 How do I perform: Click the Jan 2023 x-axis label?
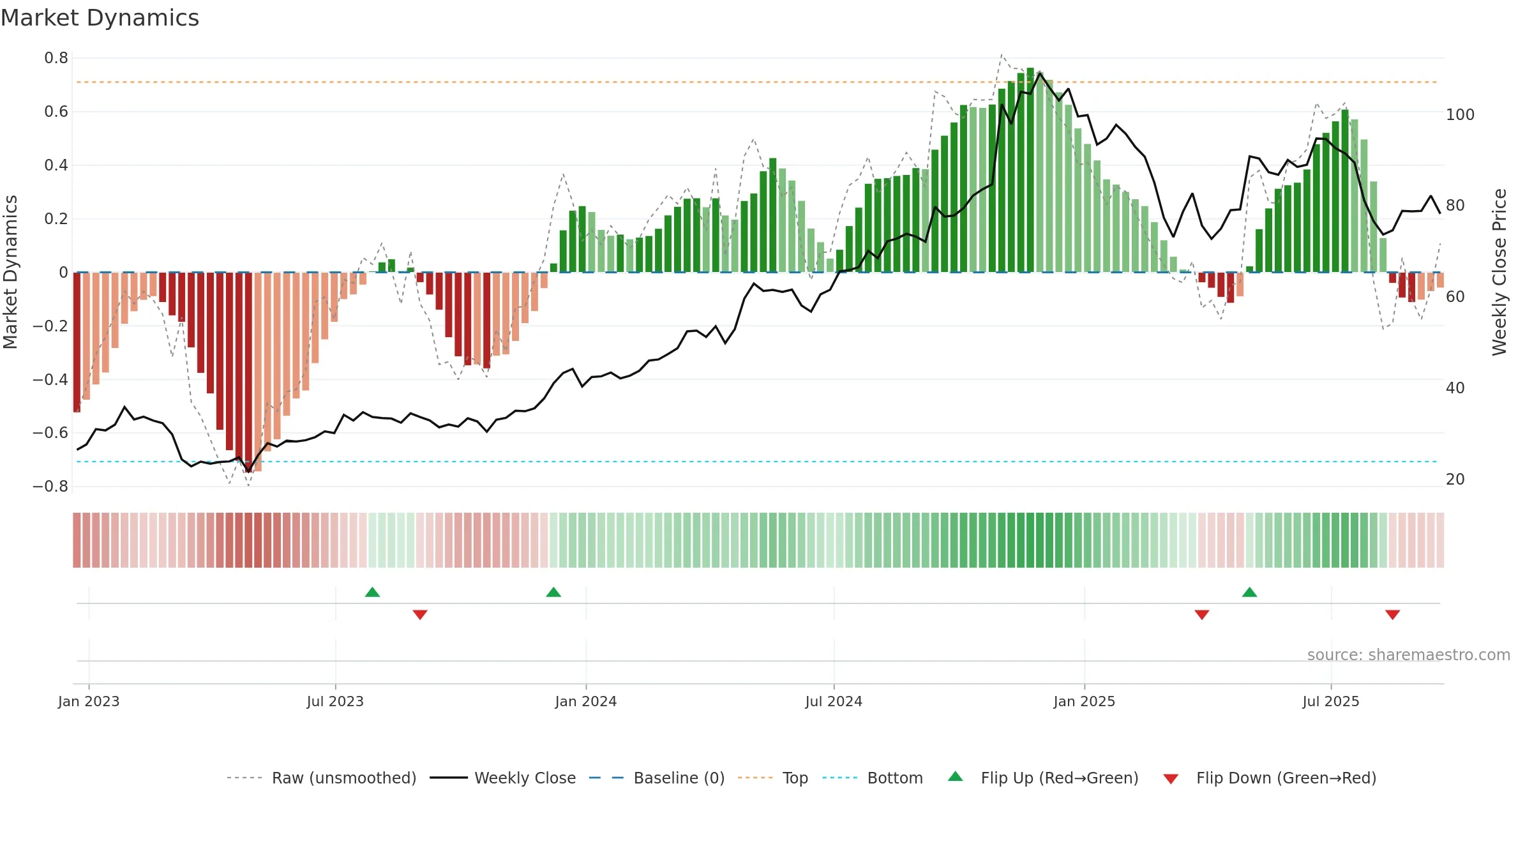(89, 701)
